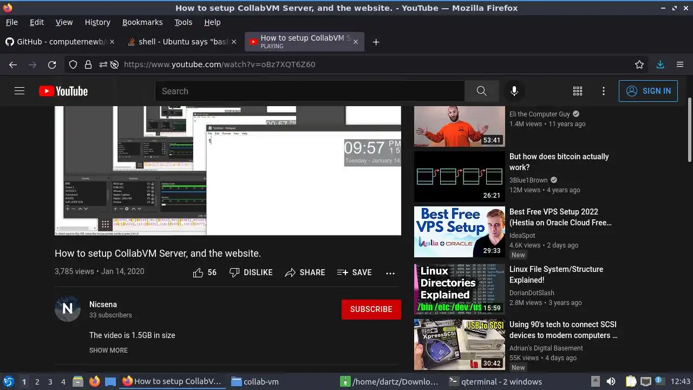Image resolution: width=693 pixels, height=390 pixels.
Task: Close the GitHub tab
Action: pos(112,42)
